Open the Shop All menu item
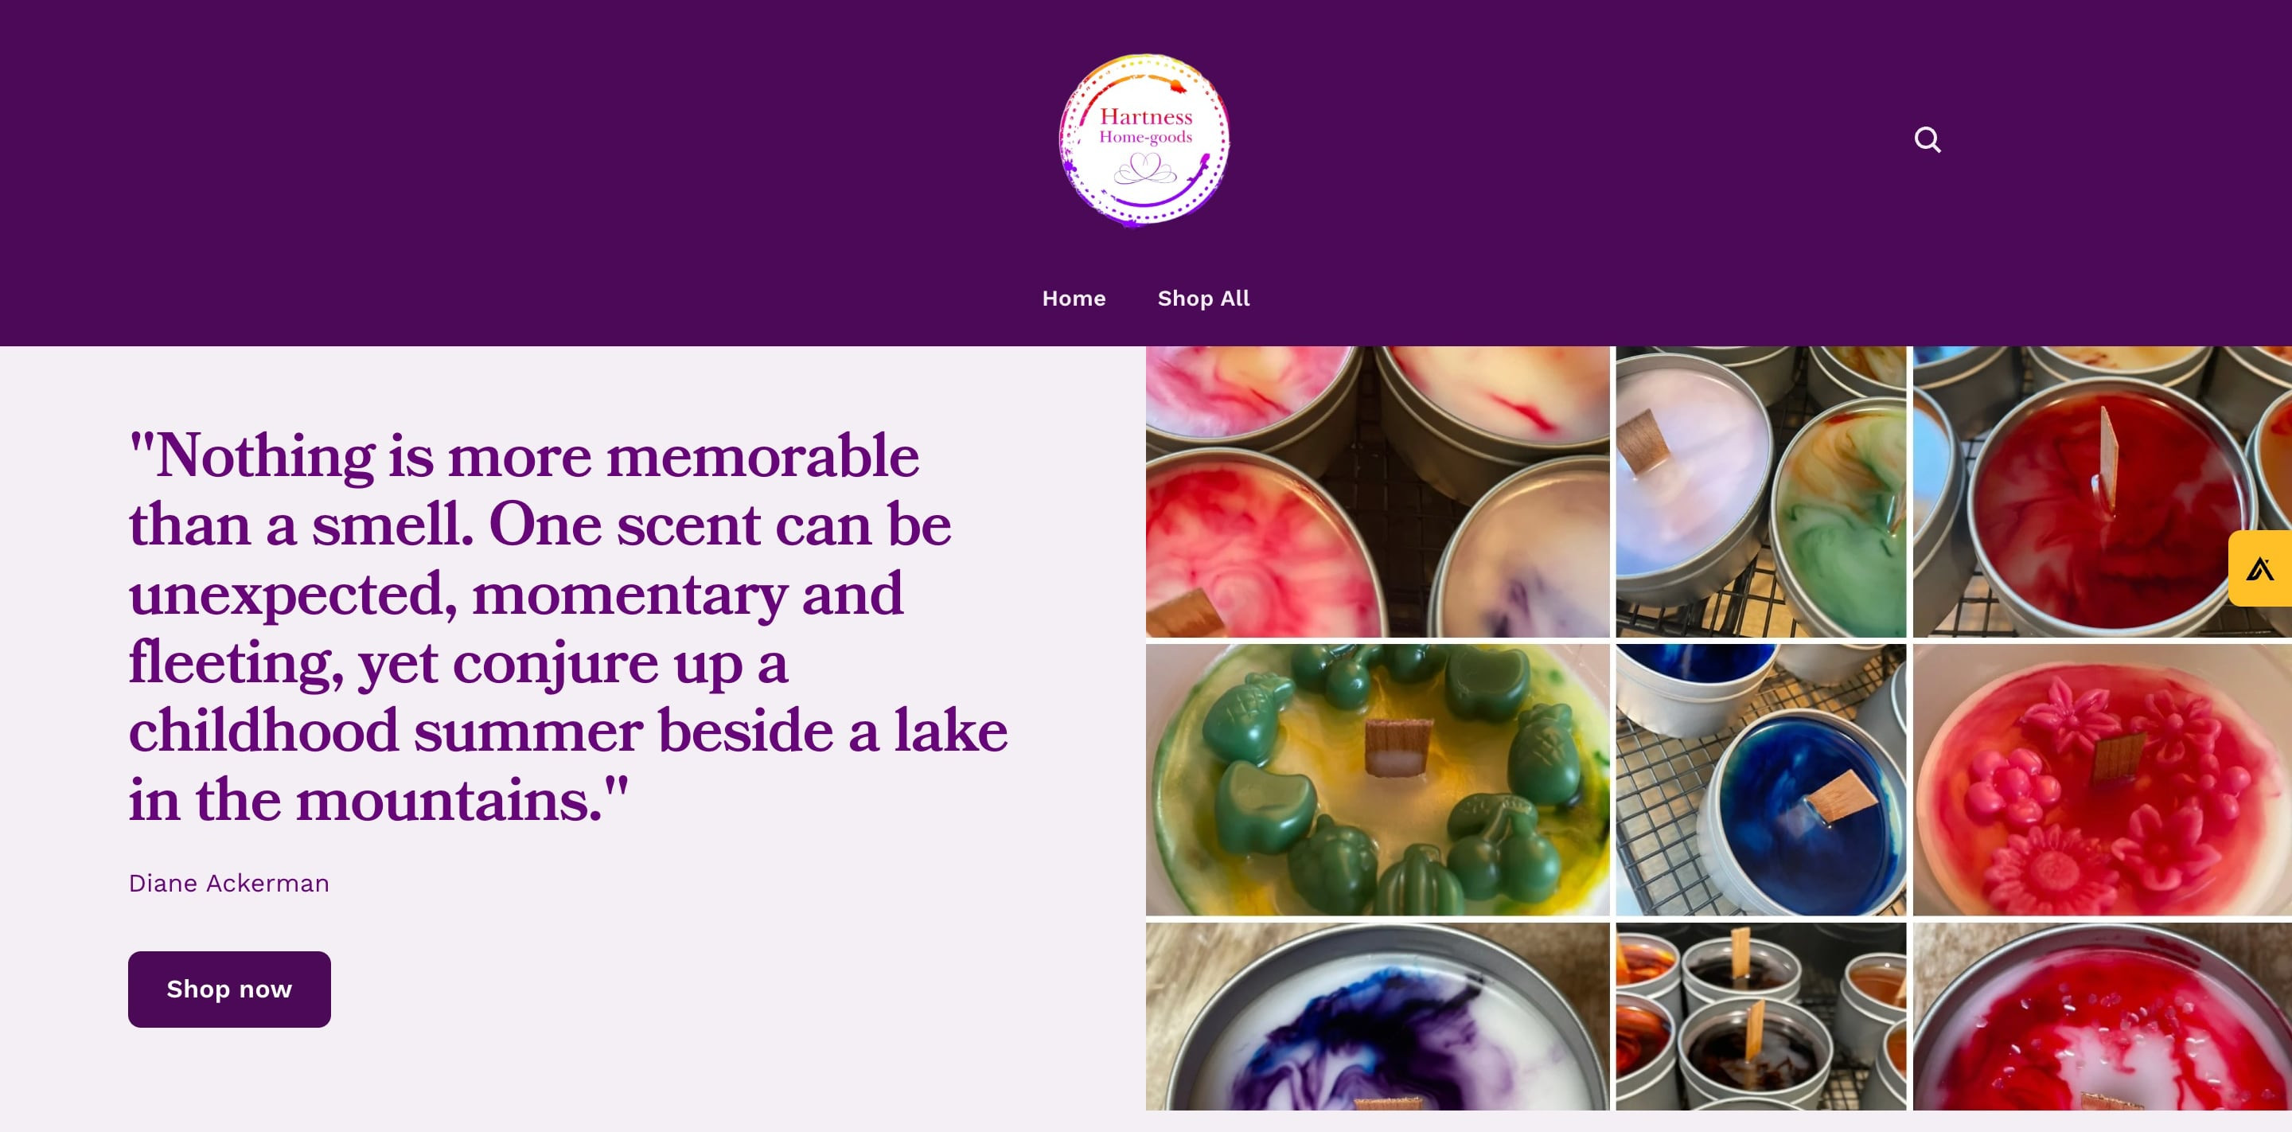Screen dimensions: 2292x1132 [x=1203, y=299]
